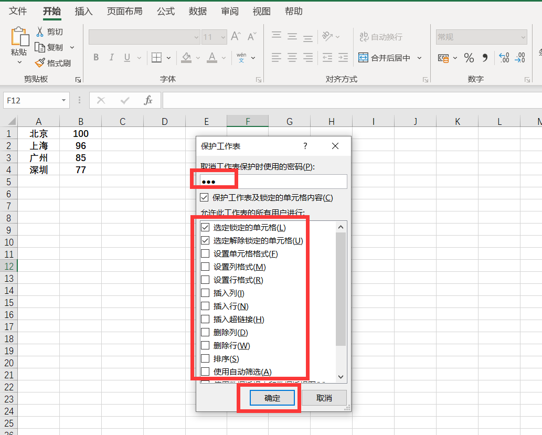Toggle Underline formatting
This screenshot has width=542, height=435.
tap(127, 57)
